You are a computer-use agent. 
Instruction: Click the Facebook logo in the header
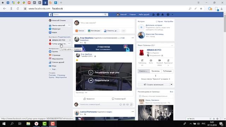coord(50,14)
